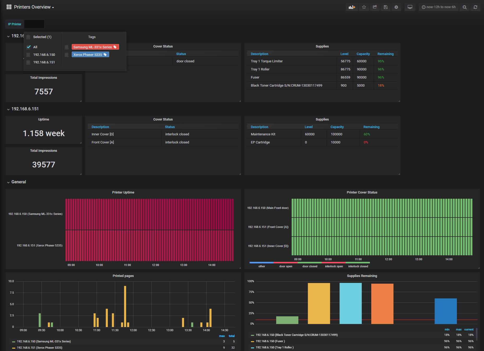Star this dashboard as favorite
Viewport: 484px width, 351px height.
tap(364, 7)
